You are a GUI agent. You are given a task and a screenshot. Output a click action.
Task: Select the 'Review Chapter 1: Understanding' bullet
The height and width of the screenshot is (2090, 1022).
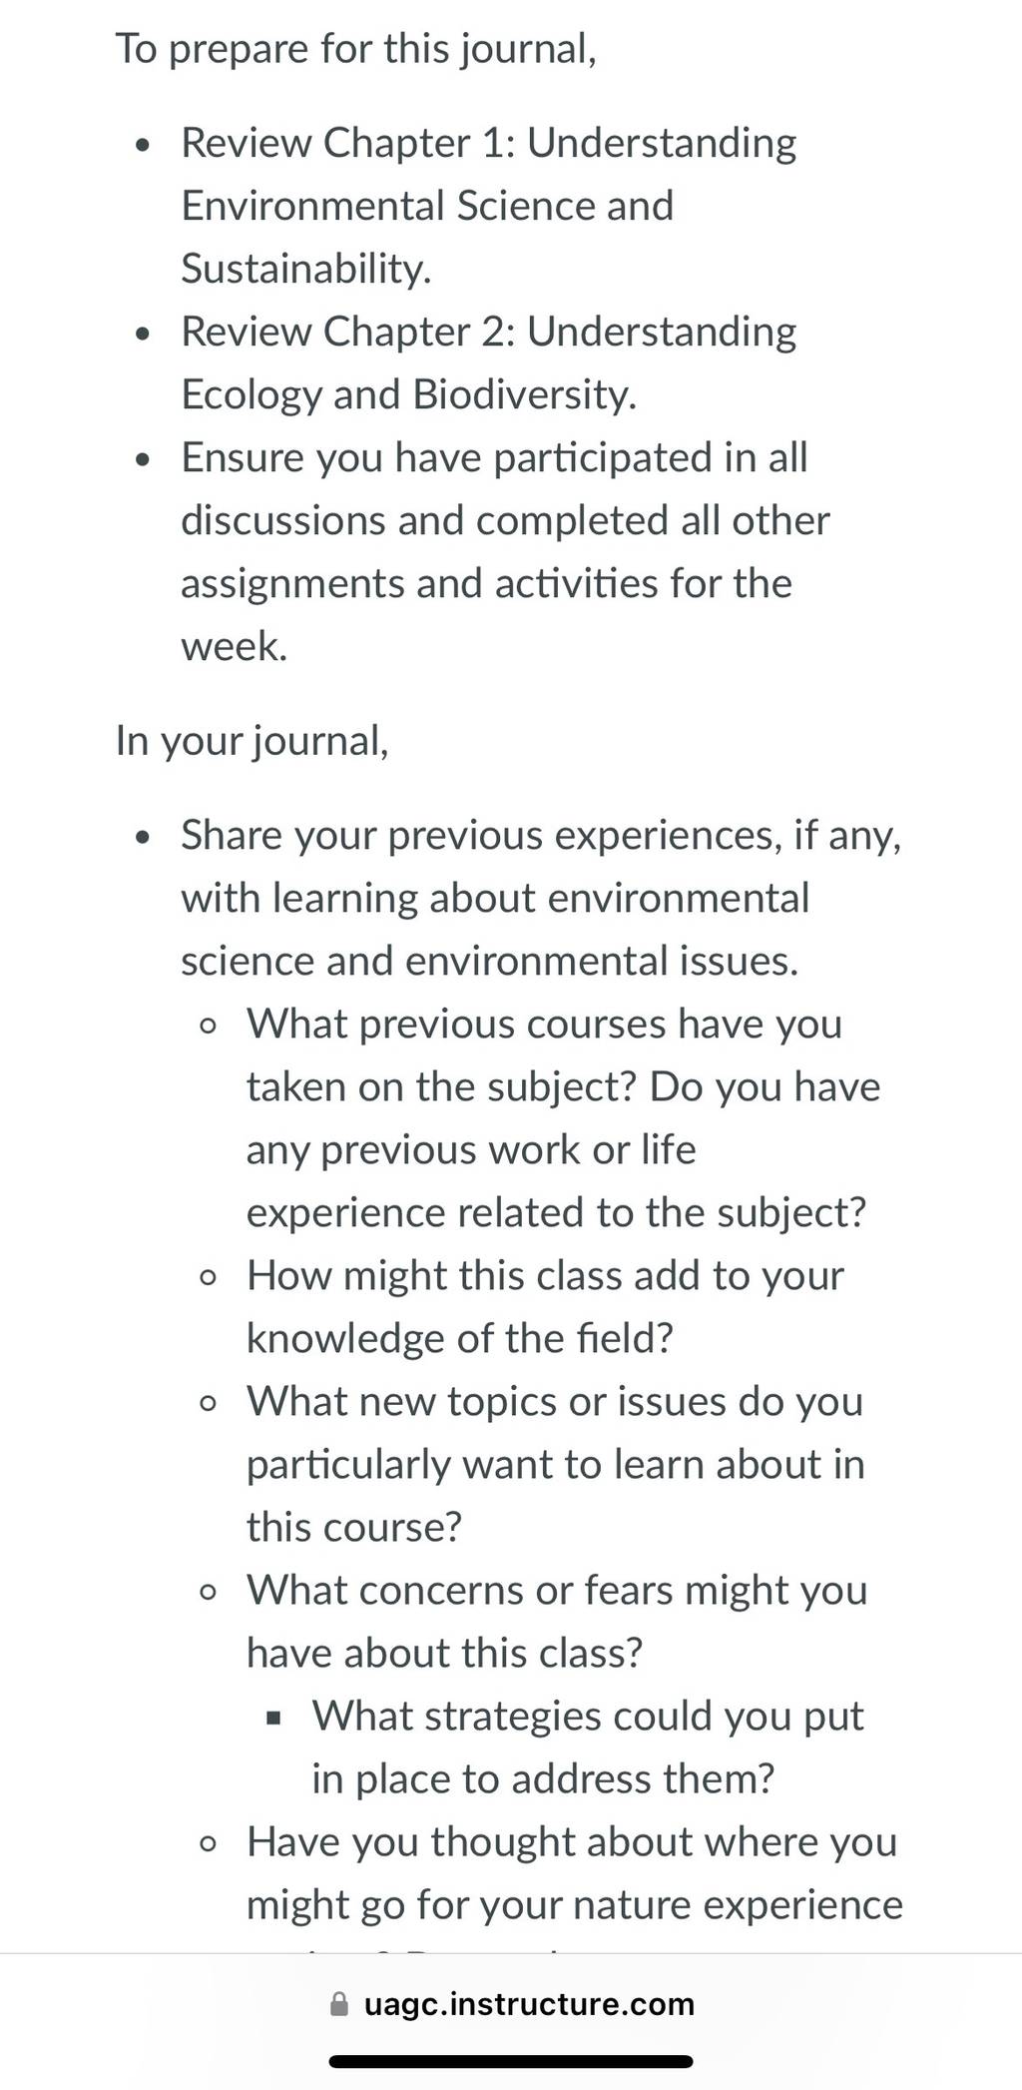[488, 143]
